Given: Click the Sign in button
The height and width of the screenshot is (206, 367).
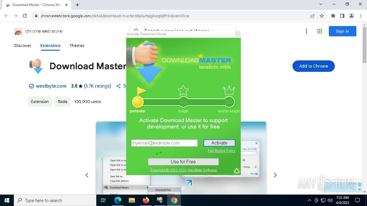Looking at the screenshot, I should pos(343,31).
